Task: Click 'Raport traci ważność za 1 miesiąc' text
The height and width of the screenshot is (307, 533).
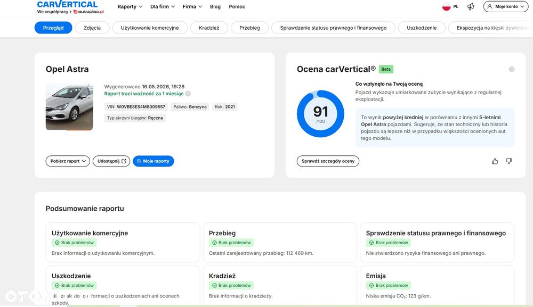Action: [144, 94]
